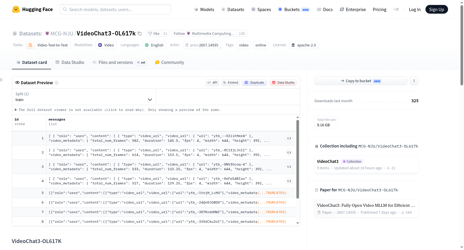Open the navigation overflow menu icon

point(396,9)
